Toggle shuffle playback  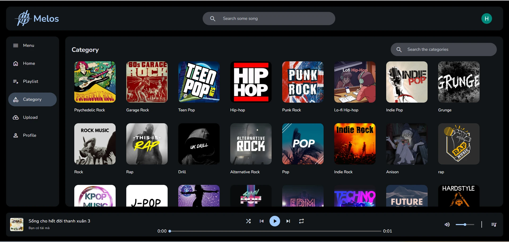(x=248, y=221)
